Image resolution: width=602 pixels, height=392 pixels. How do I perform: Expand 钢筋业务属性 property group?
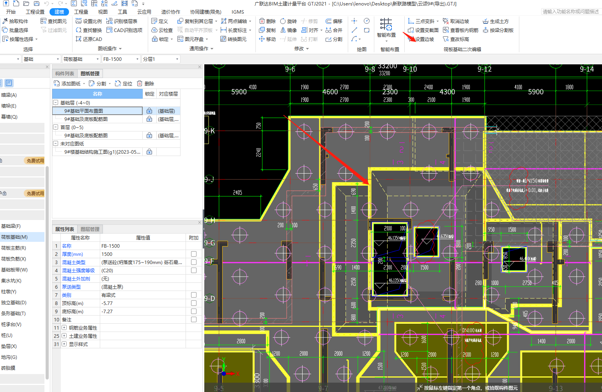[x=64, y=328]
